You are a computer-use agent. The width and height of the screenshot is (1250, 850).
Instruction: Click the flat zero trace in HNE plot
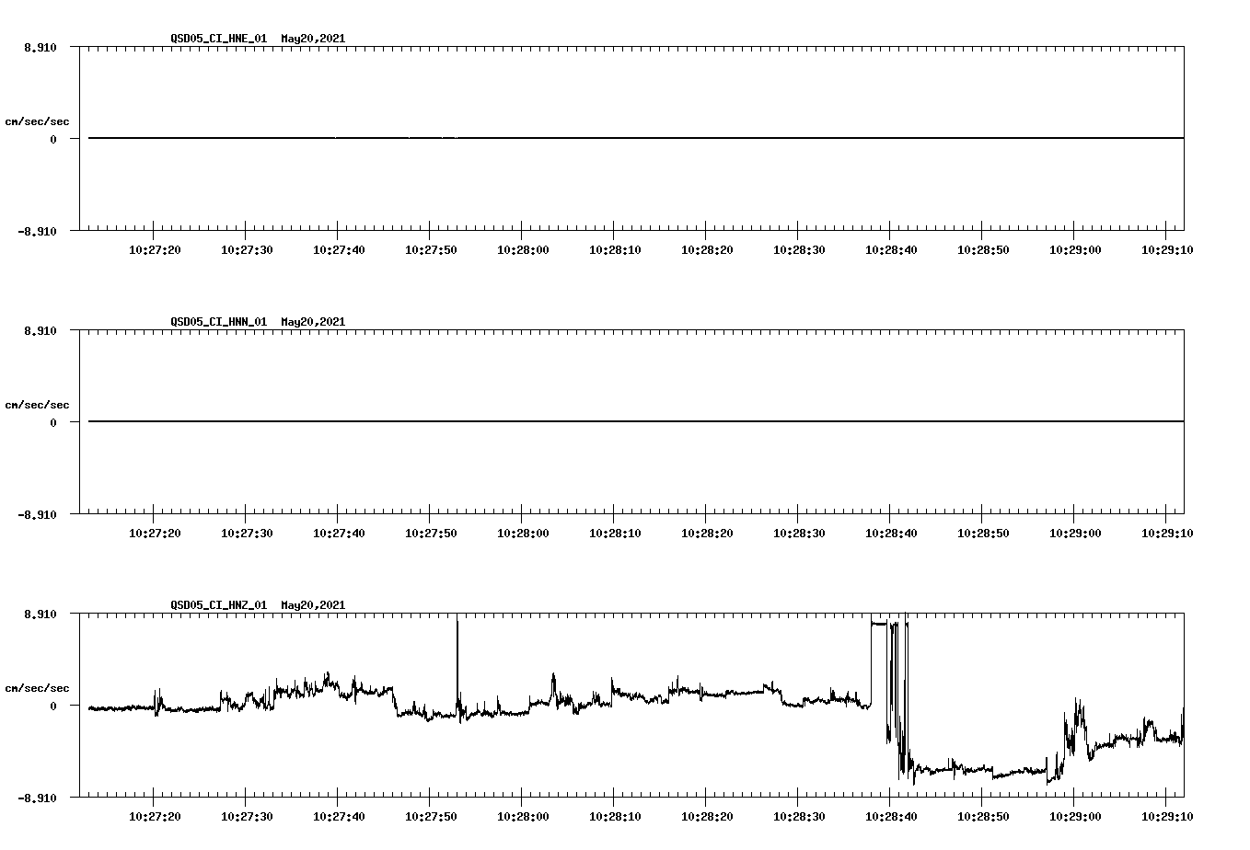[x=636, y=138]
